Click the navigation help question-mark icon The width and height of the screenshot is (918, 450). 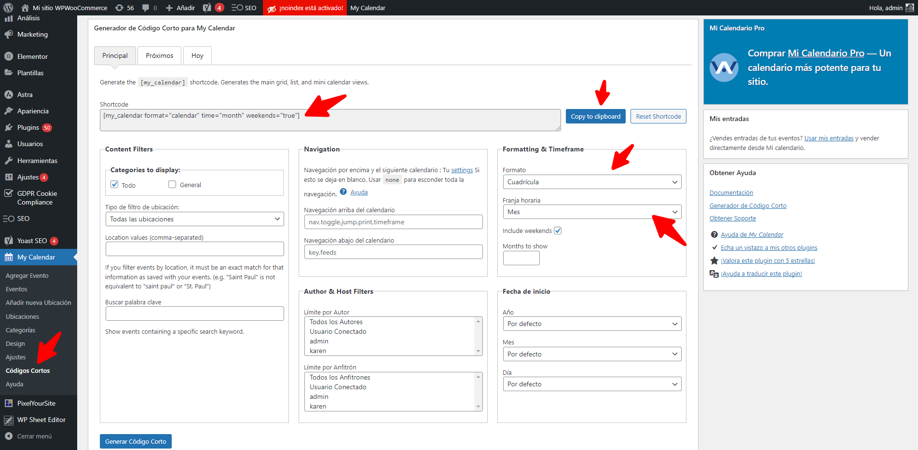343,191
